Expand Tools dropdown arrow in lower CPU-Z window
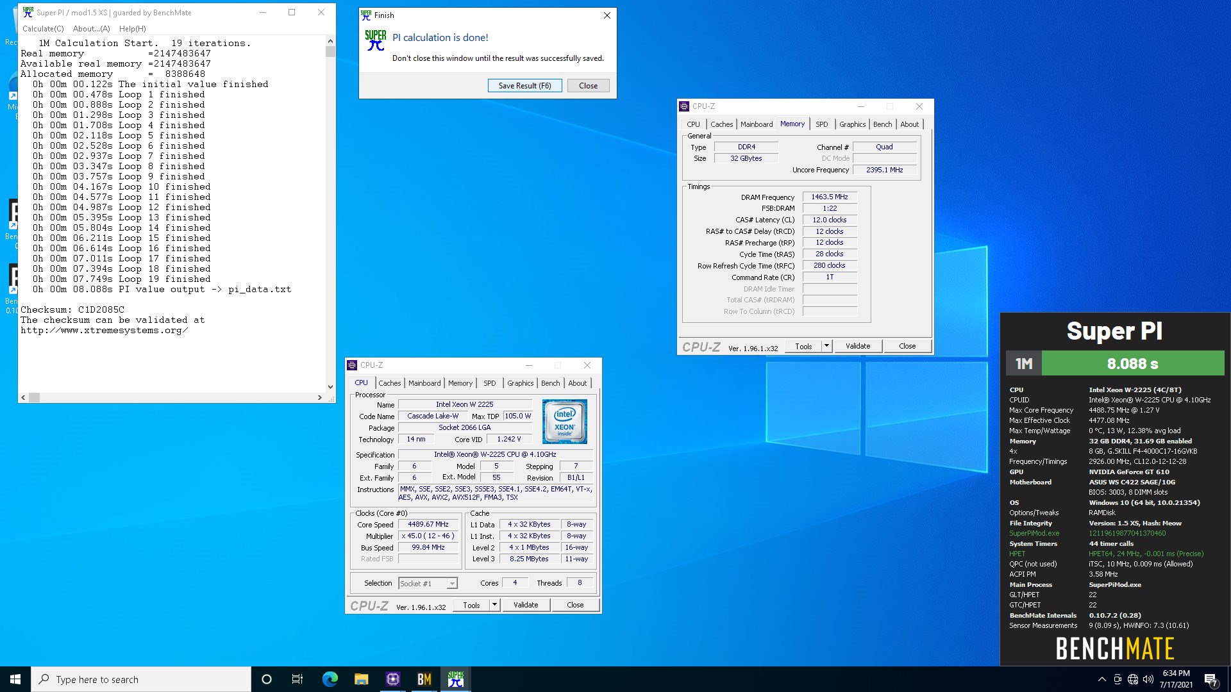Image resolution: width=1231 pixels, height=692 pixels. [x=494, y=605]
